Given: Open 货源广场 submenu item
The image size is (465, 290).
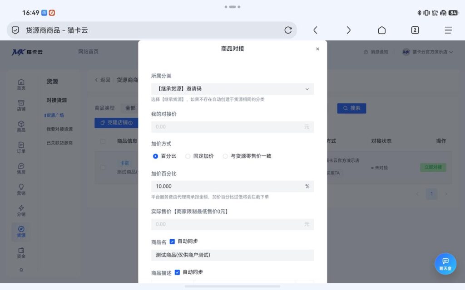Looking at the screenshot, I should pyautogui.click(x=55, y=115).
